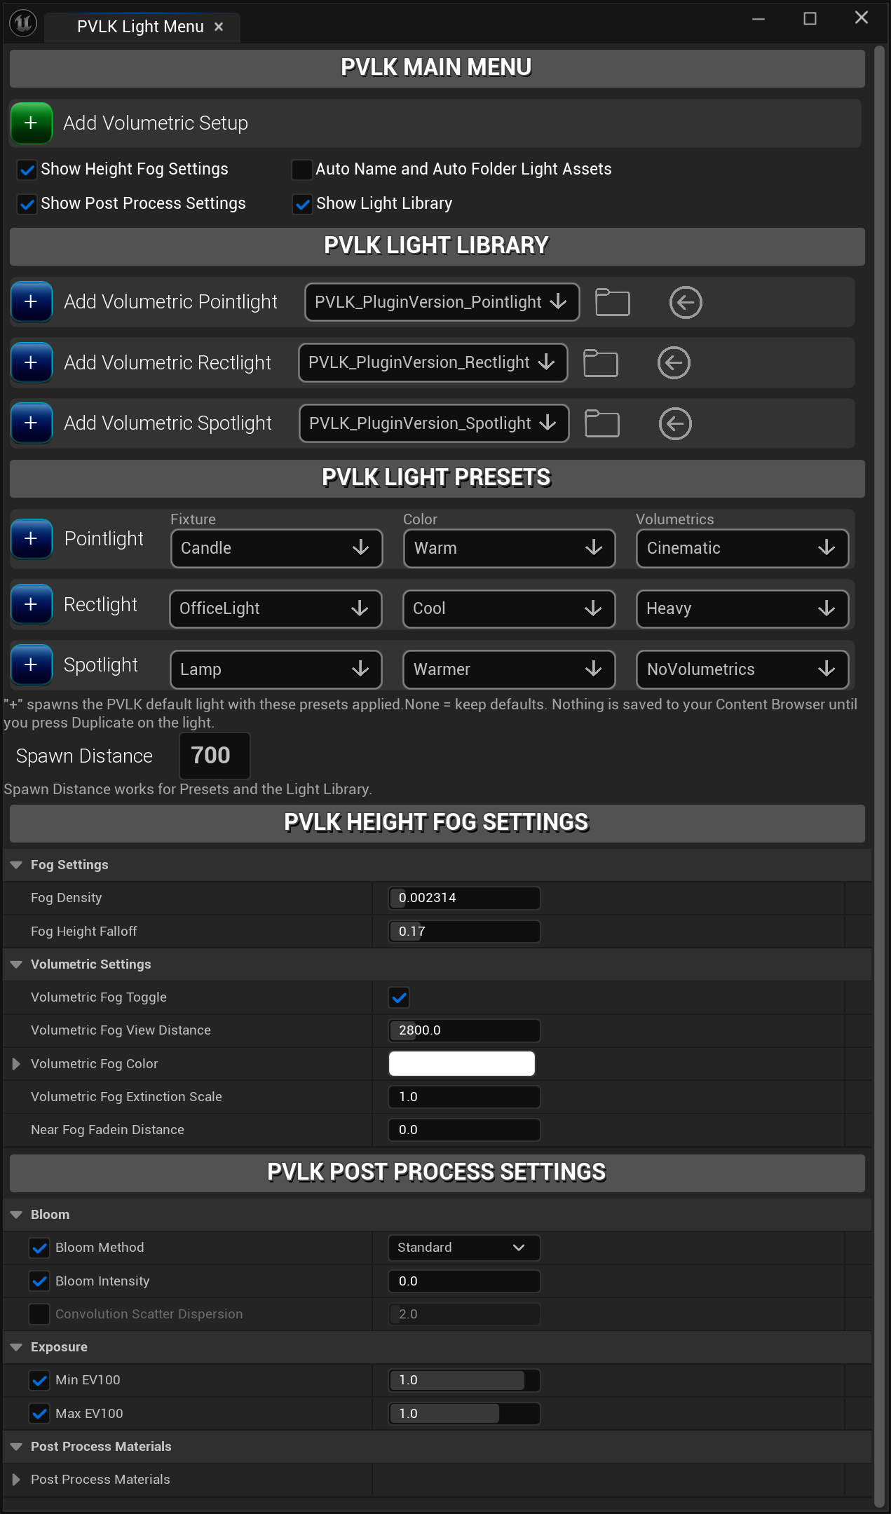Click the back-arrow circle icon in Pointlight row
The height and width of the screenshot is (1514, 891).
pyautogui.click(x=686, y=302)
